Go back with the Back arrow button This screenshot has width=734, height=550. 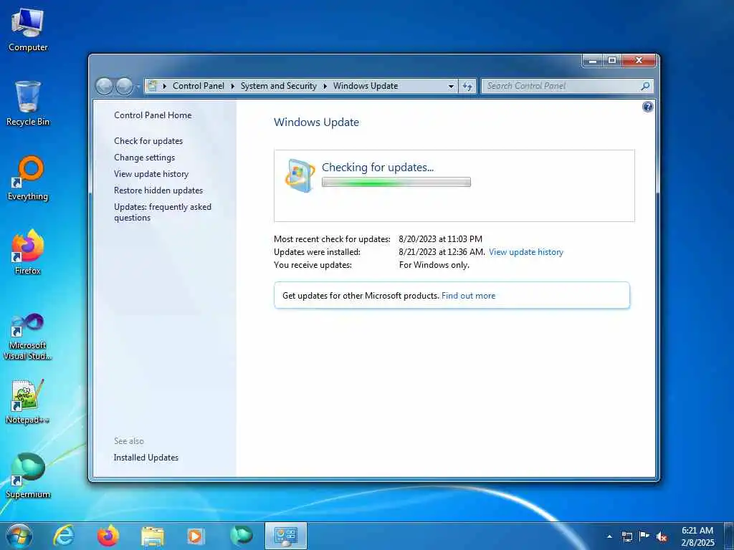click(105, 86)
